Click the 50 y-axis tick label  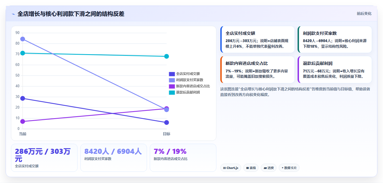17,76
